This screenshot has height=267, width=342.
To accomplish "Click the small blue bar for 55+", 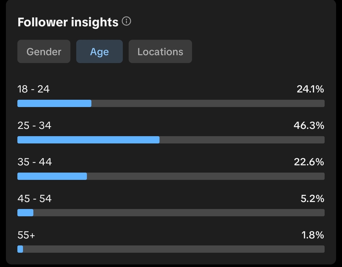I will tap(20, 249).
